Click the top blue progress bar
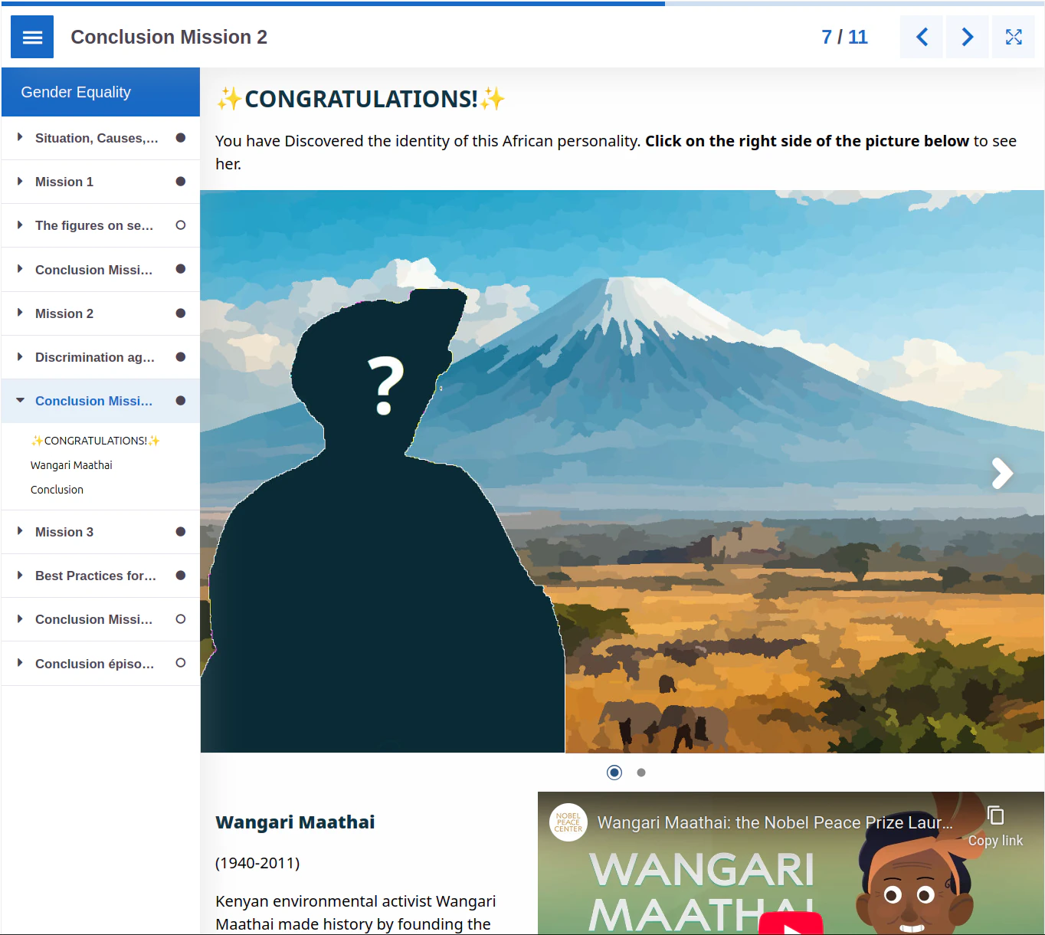The image size is (1045, 935). click(x=332, y=3)
